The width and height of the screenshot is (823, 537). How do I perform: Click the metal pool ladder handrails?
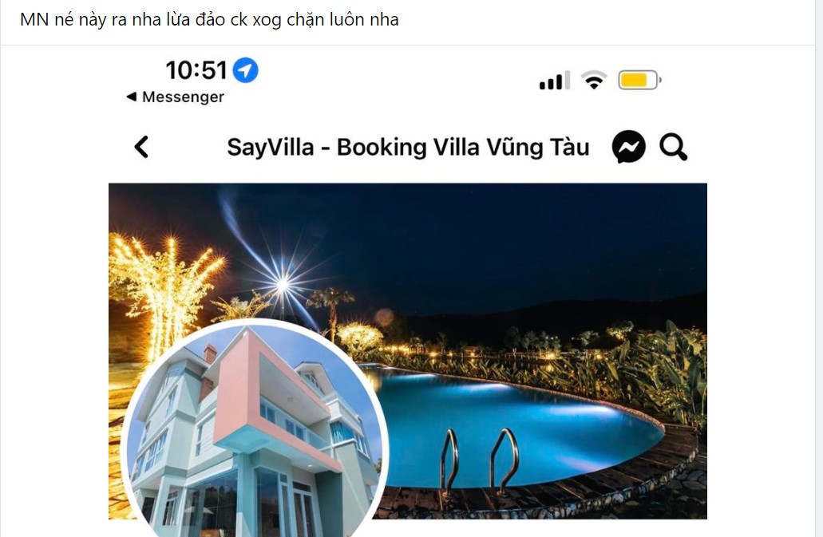(479, 461)
